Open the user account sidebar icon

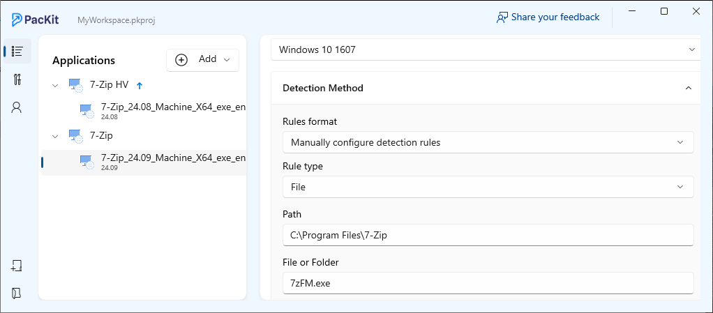click(x=17, y=107)
